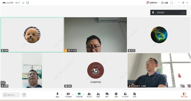Screen dimensions: 191x101
Task: Expand the audio options arrow beside mute
Action: [62, 95]
